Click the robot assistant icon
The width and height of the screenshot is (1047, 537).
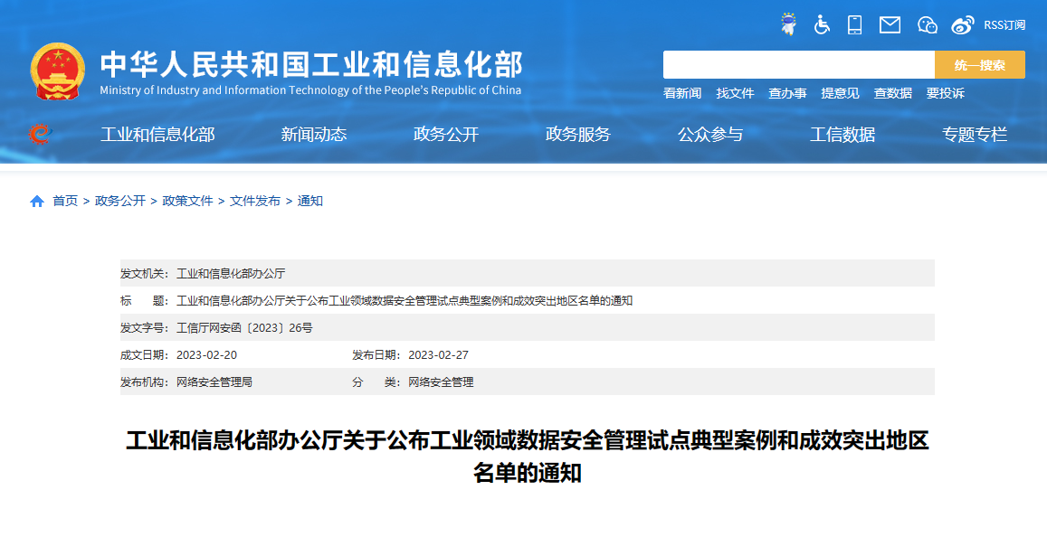click(789, 24)
